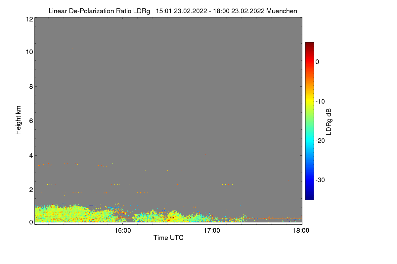Viewport: 397px width, 264px height.
Task: Click the dark red top of colorbar
Action: click(309, 45)
